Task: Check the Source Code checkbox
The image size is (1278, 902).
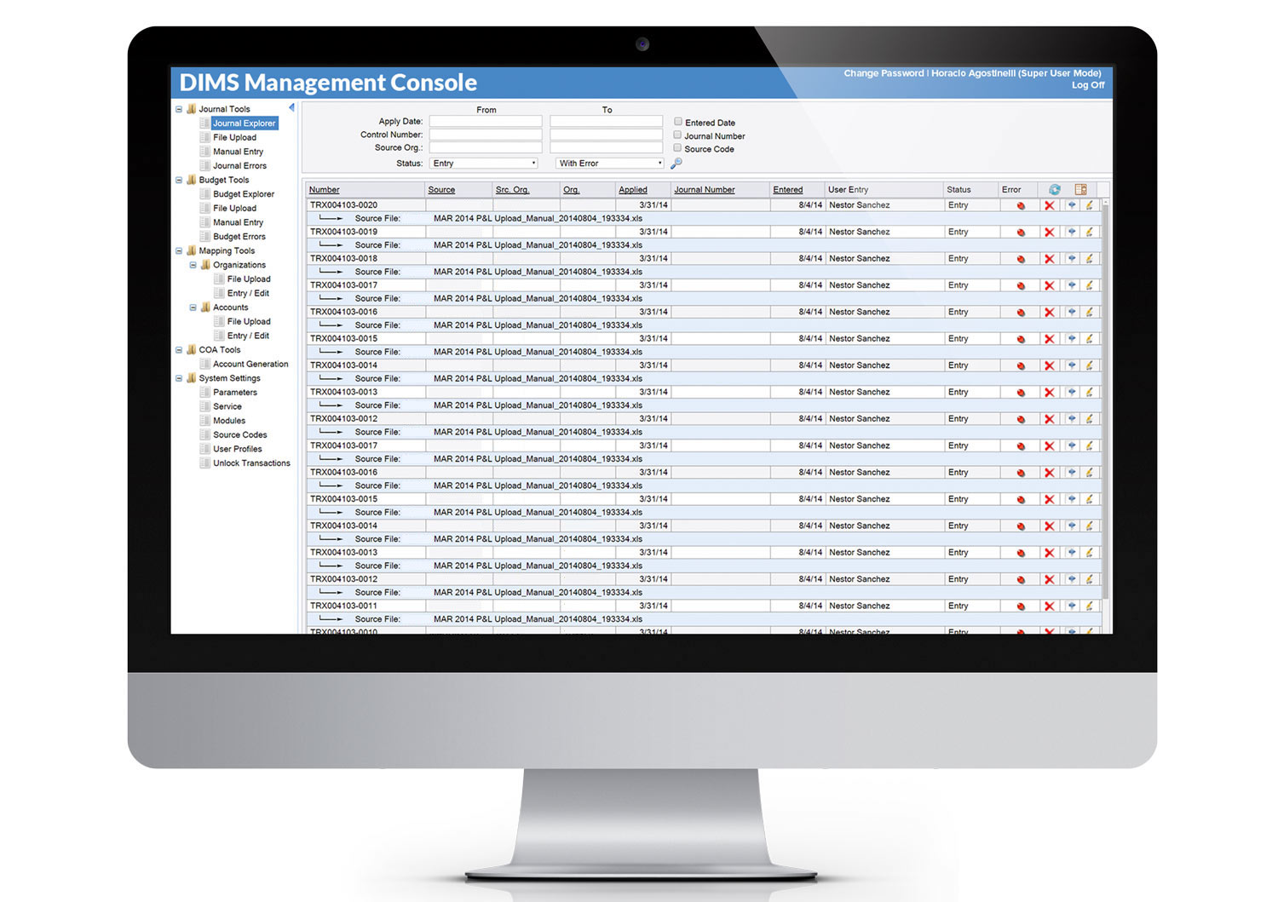Action: point(678,147)
